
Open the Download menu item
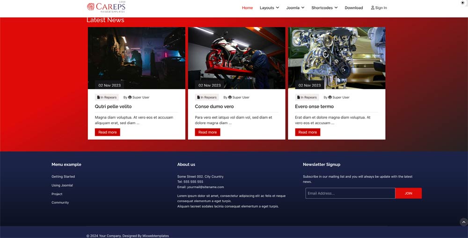[354, 8]
